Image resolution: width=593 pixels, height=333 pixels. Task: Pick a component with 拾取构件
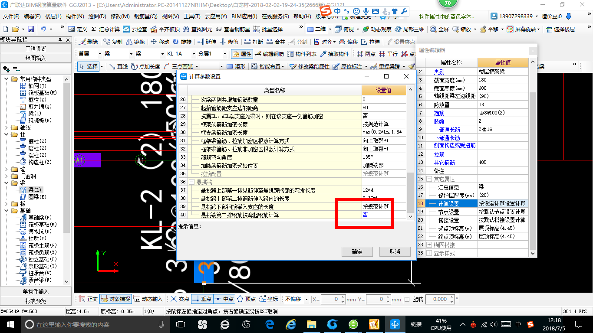pyautogui.click(x=334, y=54)
